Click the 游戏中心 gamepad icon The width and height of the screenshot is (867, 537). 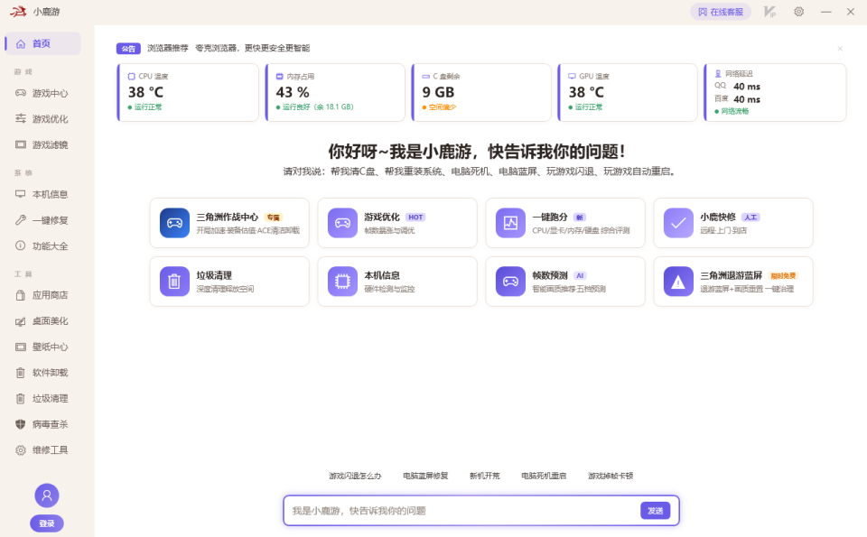tap(21, 93)
